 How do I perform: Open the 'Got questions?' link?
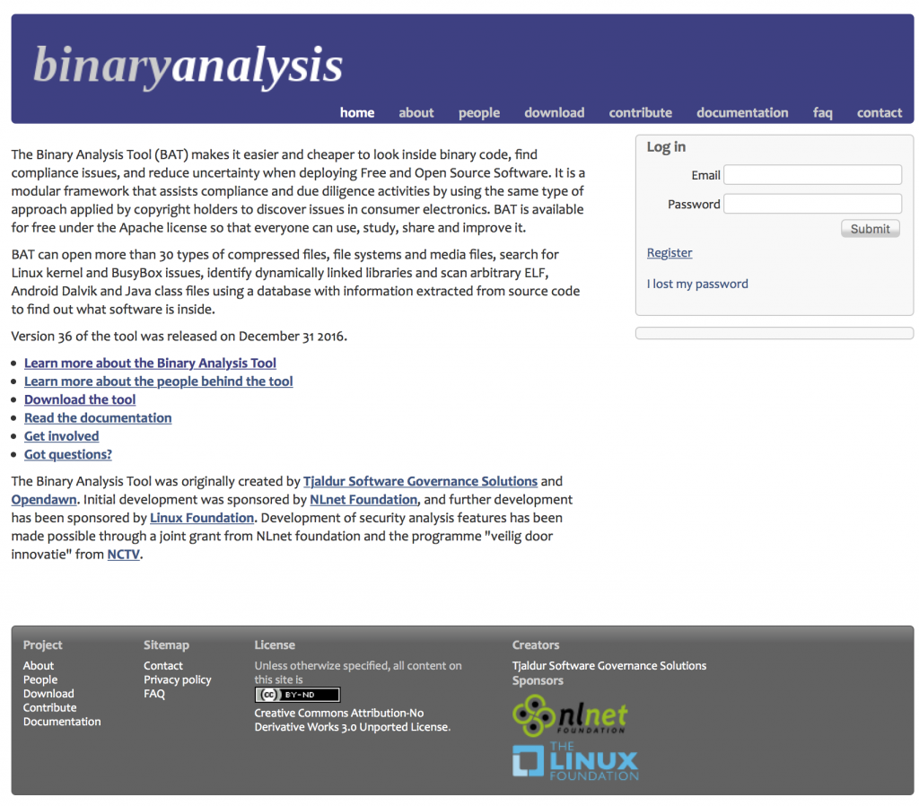click(x=68, y=455)
